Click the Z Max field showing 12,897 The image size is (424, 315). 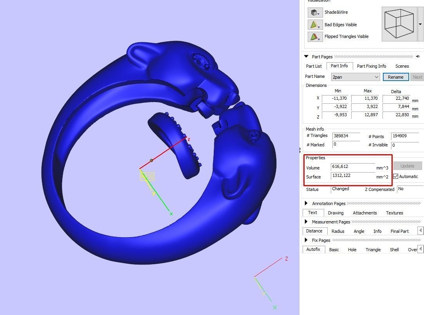365,115
